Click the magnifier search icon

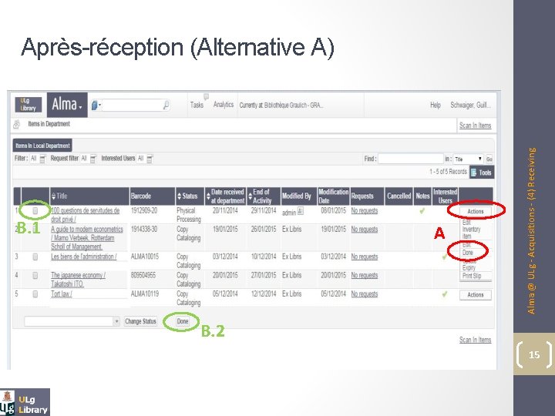pyautogui.click(x=166, y=105)
